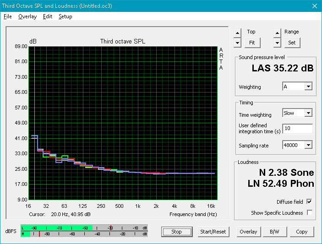Open the File menu
Screen dimensions: 322x244
click(x=8, y=16)
